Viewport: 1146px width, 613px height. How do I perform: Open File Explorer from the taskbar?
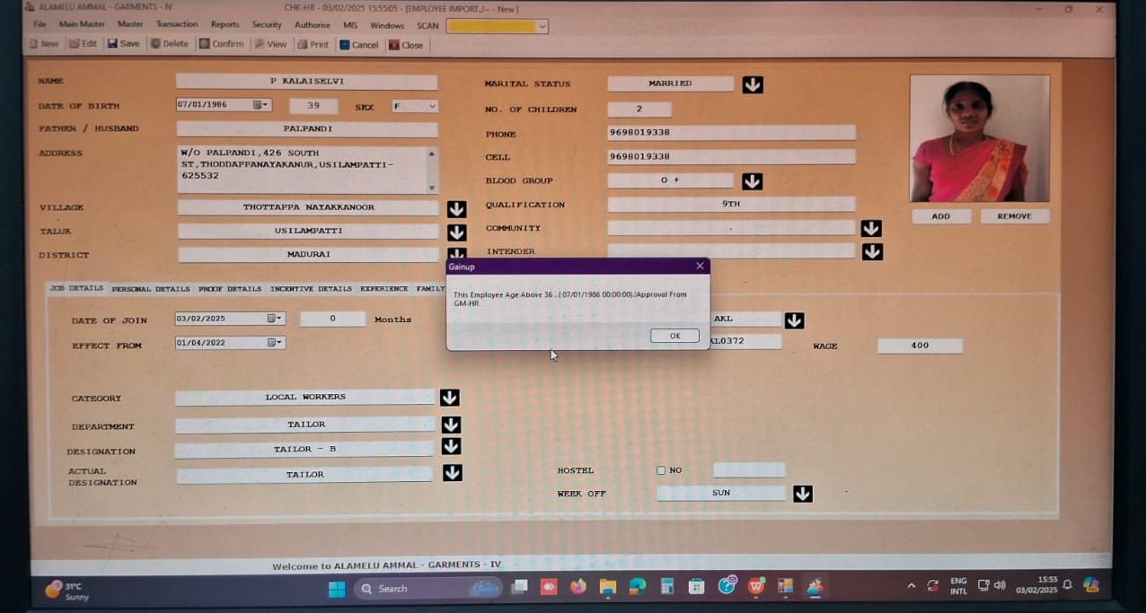coord(608,587)
